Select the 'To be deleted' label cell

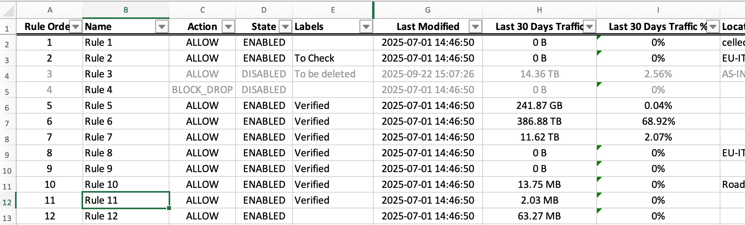[333, 74]
